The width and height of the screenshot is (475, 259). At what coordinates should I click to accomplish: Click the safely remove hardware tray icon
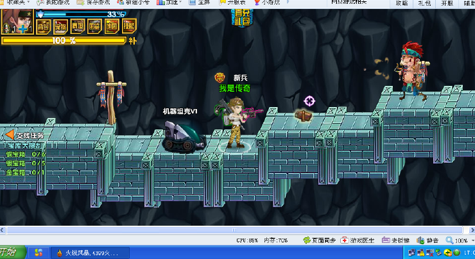438,253
